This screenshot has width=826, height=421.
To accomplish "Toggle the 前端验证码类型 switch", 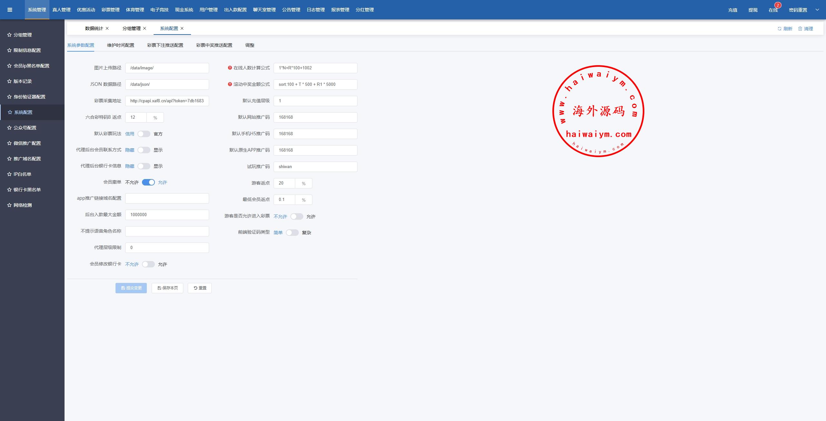I will 292,233.
